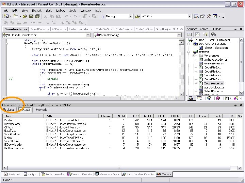Open the solution configuration Debug dropdown

coord(131,16)
